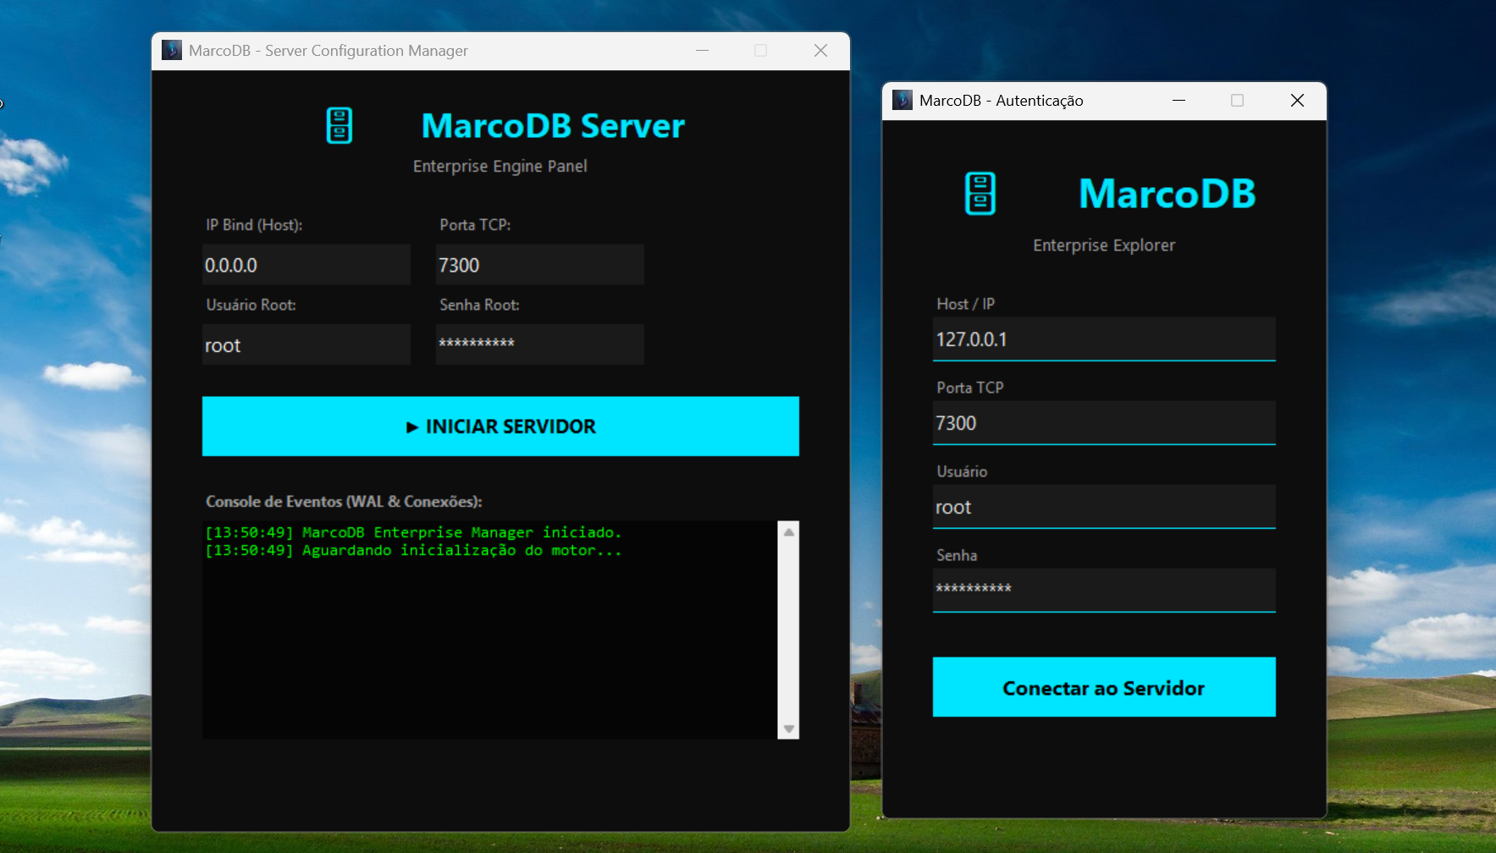Select the Host / IP field showing 127.0.0.1

[x=1103, y=338]
